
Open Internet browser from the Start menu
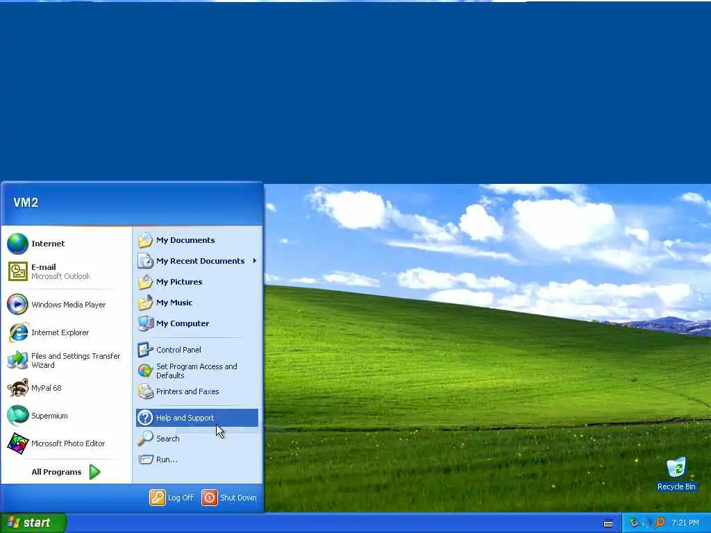66,244
